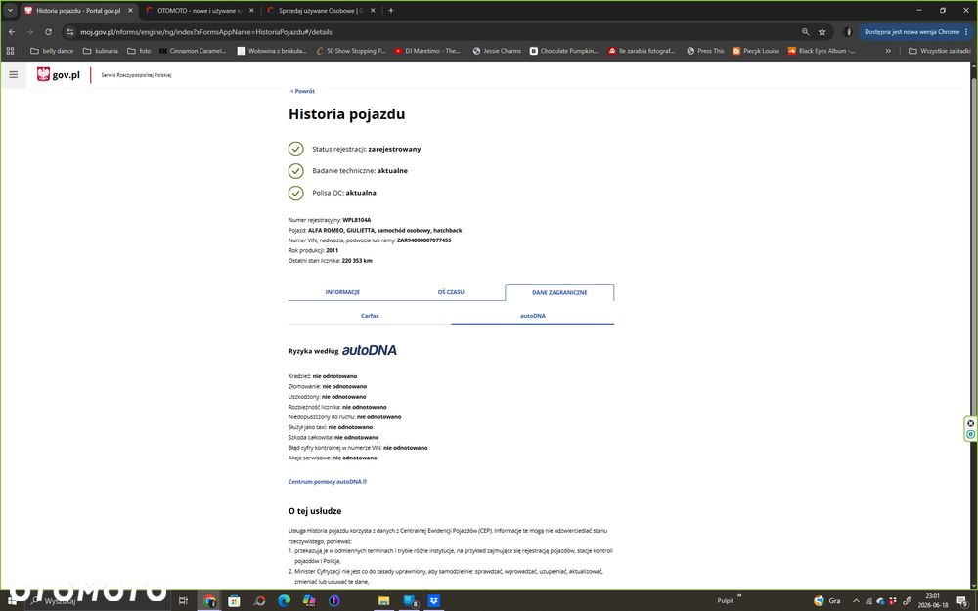This screenshot has width=978, height=611.
Task: Click the browser forward arrow
Action: click(x=29, y=32)
